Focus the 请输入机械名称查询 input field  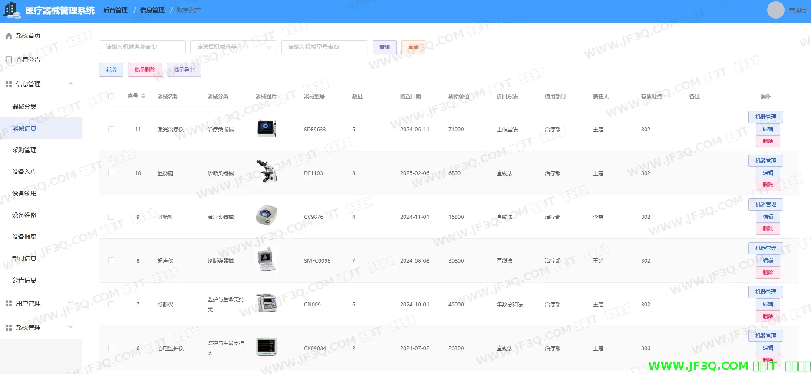[x=142, y=47]
